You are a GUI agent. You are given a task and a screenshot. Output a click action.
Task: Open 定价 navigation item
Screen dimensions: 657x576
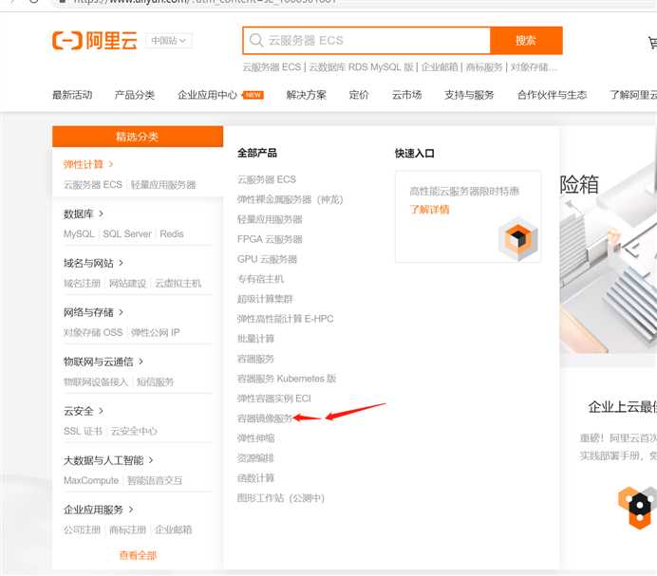tap(359, 95)
